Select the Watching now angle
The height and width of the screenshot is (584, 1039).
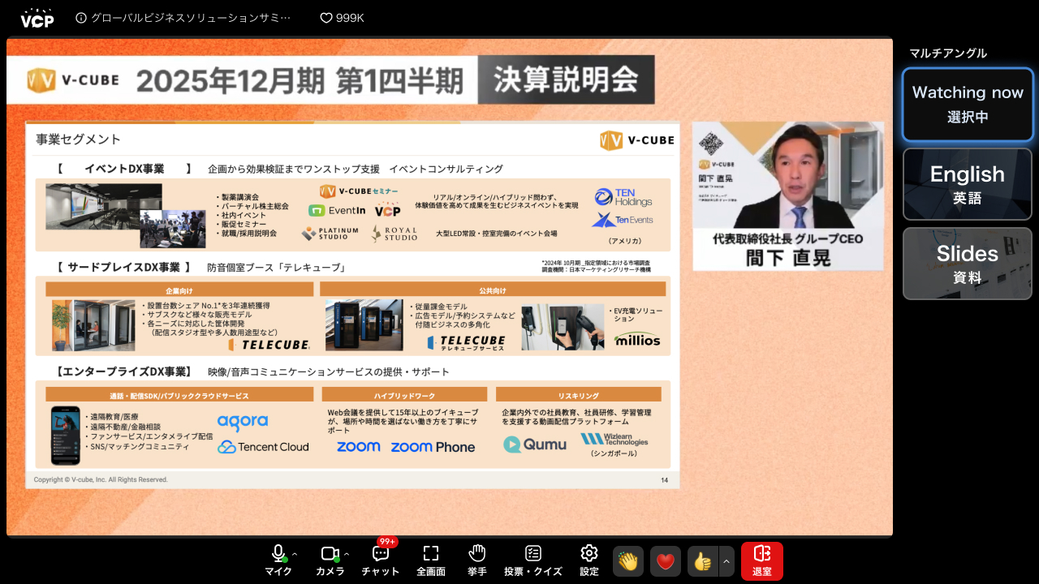tap(968, 105)
